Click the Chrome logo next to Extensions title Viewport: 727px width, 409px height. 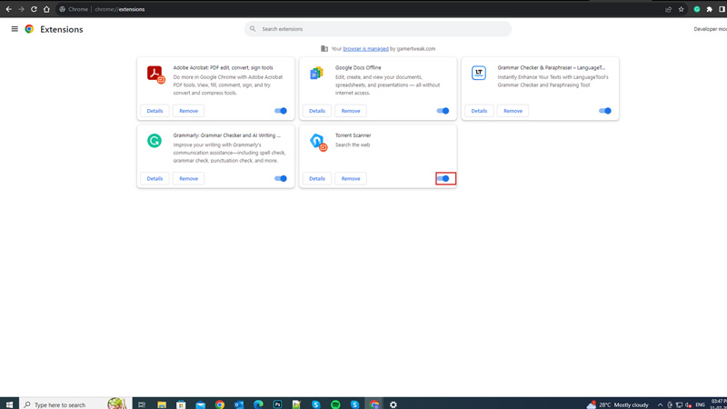[x=29, y=29]
